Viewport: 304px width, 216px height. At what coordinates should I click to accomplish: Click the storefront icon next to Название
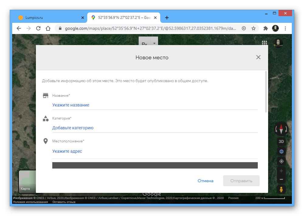coord(46,96)
